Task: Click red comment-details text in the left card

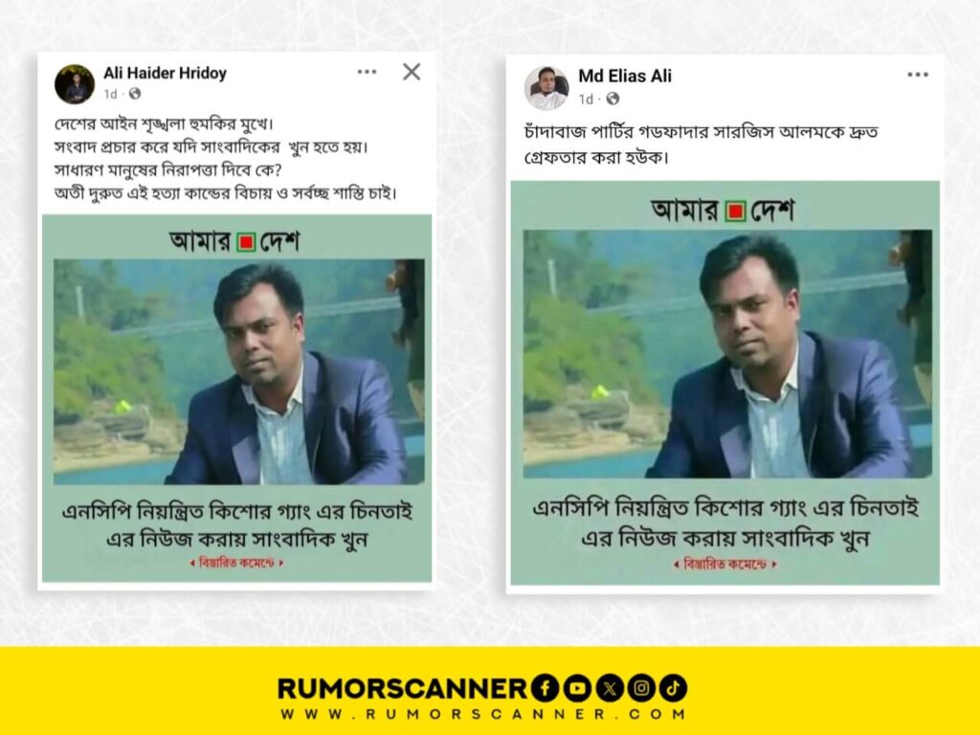Action: (237, 563)
